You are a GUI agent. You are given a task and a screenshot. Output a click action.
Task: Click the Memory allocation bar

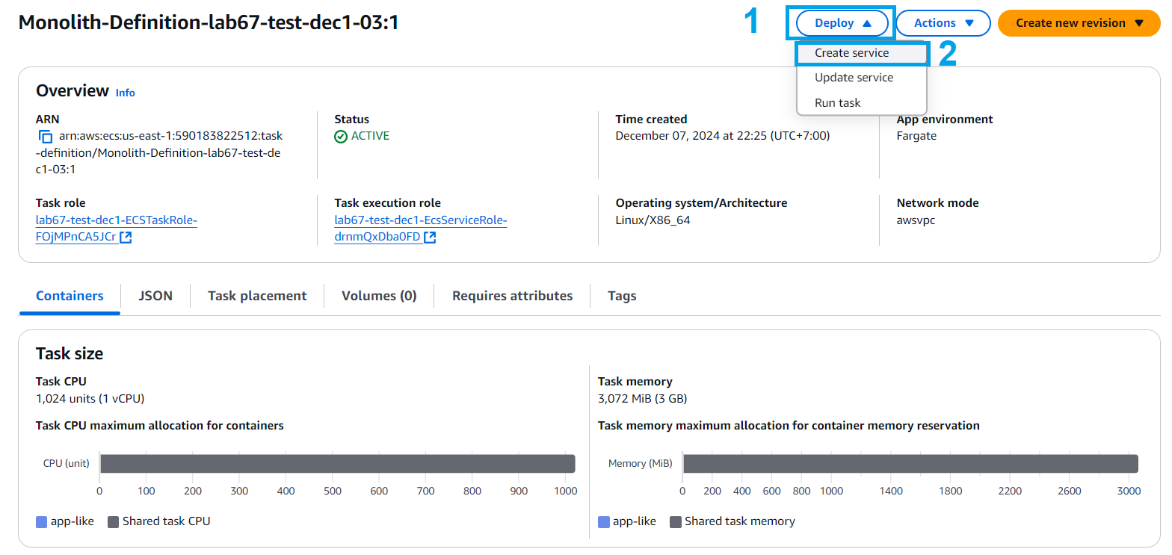(910, 464)
